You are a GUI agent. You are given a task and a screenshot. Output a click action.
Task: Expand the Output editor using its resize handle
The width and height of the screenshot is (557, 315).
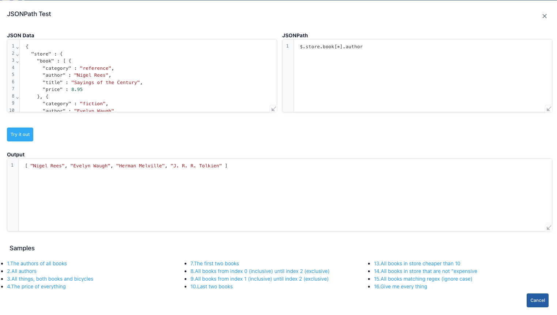tap(549, 227)
